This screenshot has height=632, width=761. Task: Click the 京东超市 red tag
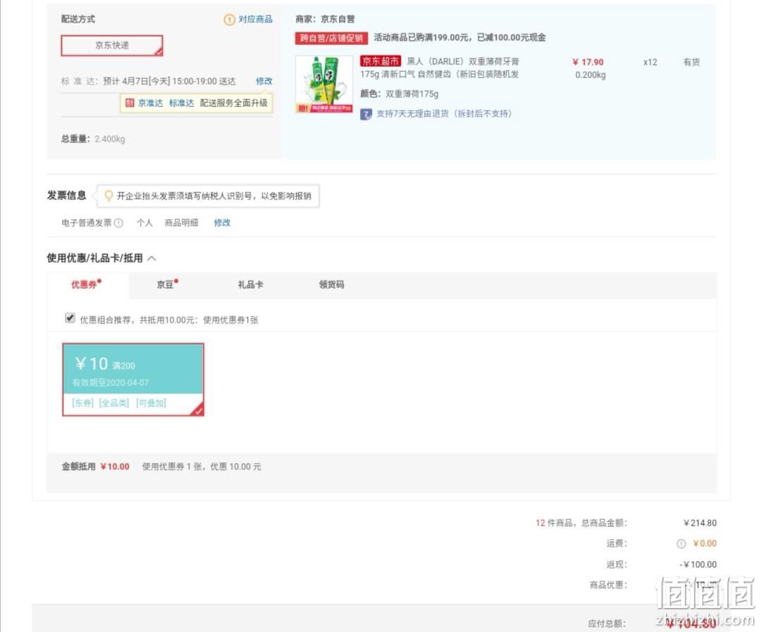click(x=380, y=61)
